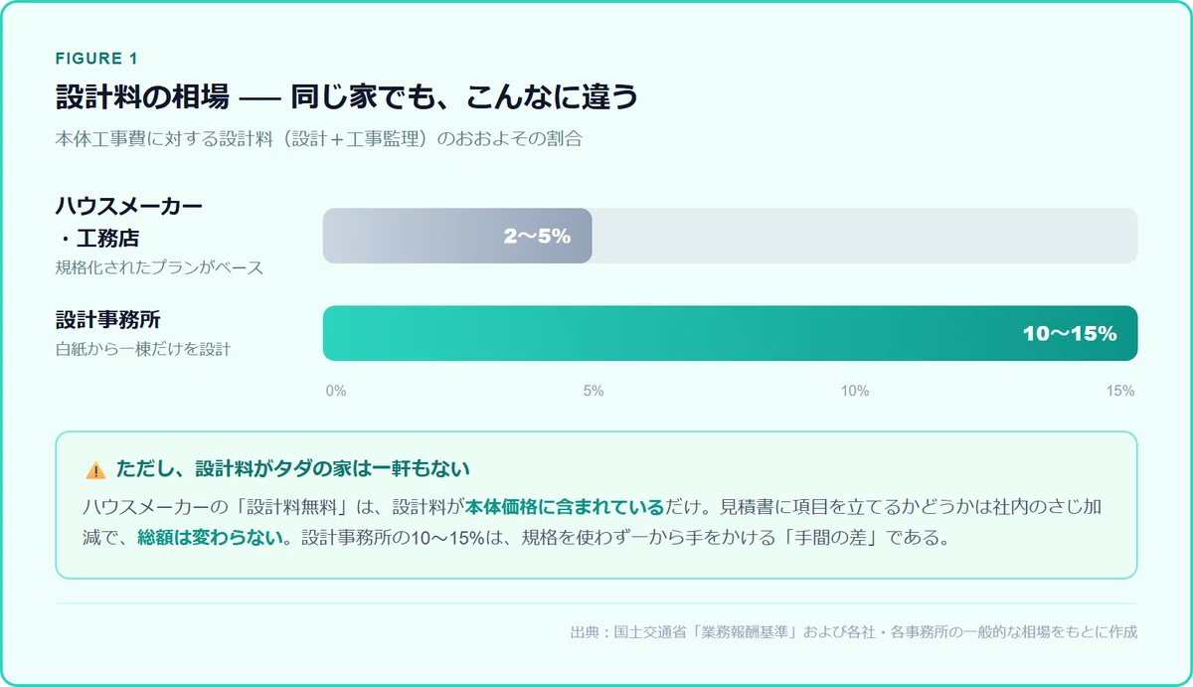Click the 0% axis tick
Viewport: 1193px width, 687px height.
tap(336, 391)
